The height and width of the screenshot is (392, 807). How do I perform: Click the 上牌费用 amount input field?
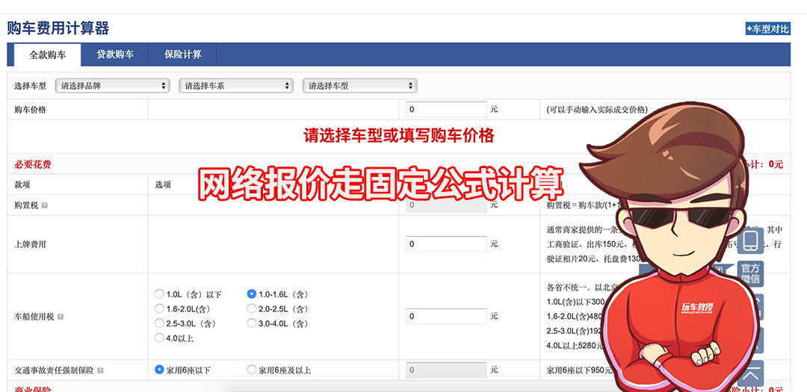(446, 244)
